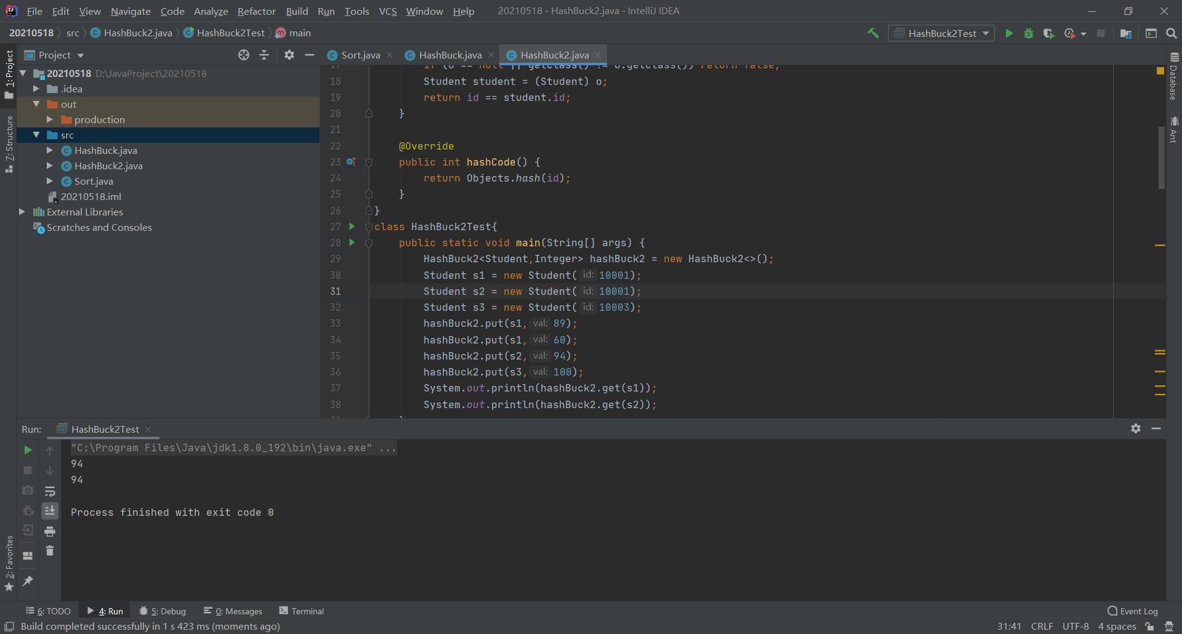
Task: Change UTF-8 file encoding in status bar
Action: click(x=1075, y=626)
